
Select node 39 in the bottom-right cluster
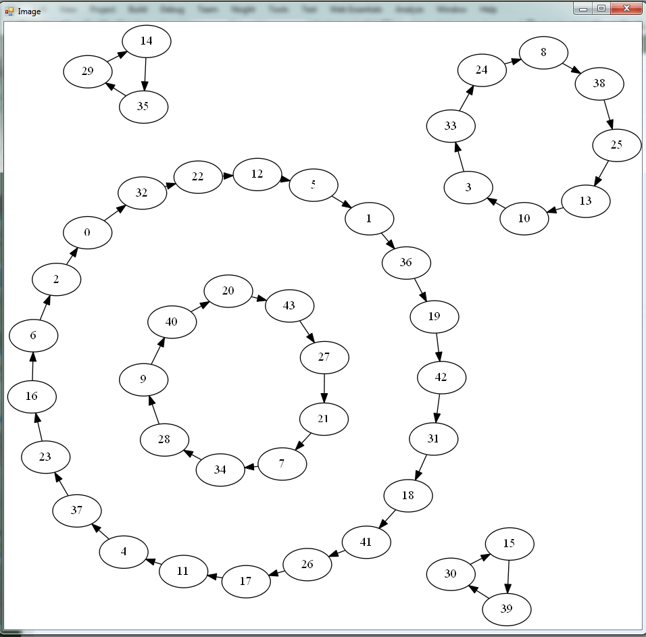click(507, 609)
